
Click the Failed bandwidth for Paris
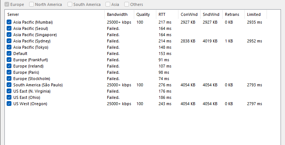tap(113, 72)
